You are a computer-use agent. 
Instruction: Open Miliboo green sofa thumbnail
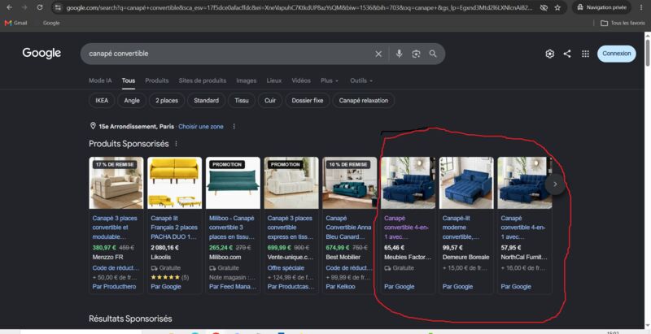[x=233, y=183]
